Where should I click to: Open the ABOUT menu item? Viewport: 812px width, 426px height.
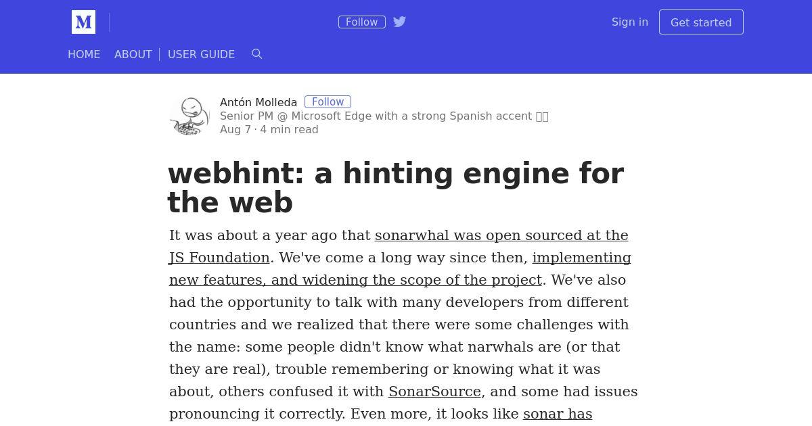[x=133, y=54]
